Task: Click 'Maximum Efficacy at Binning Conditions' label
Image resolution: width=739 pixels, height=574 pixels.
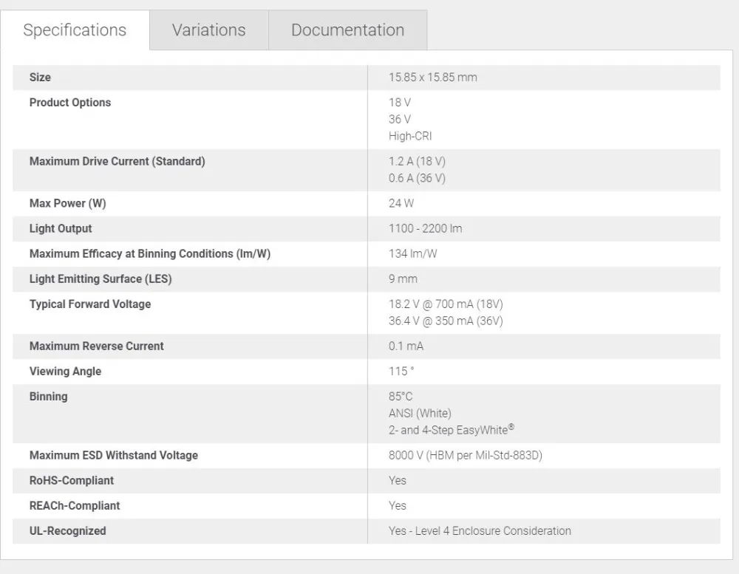Action: (150, 254)
